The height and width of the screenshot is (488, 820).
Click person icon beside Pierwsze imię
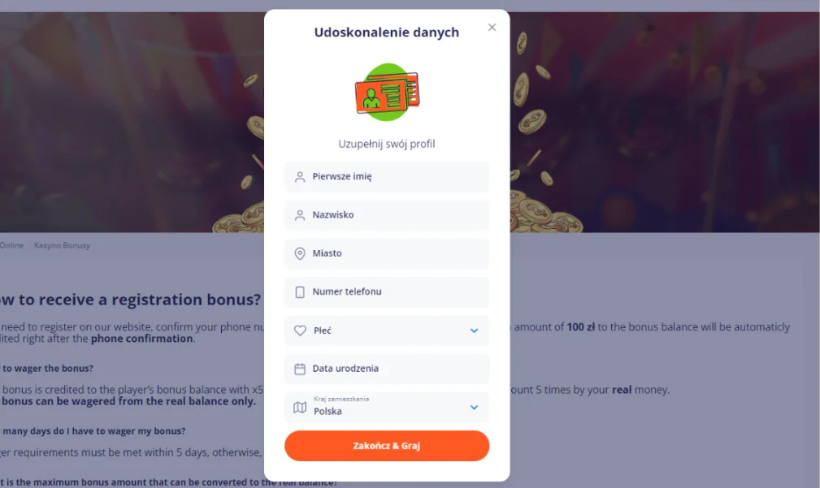click(x=300, y=177)
